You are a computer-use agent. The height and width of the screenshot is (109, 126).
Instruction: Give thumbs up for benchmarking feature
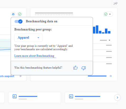click(x=75, y=68)
